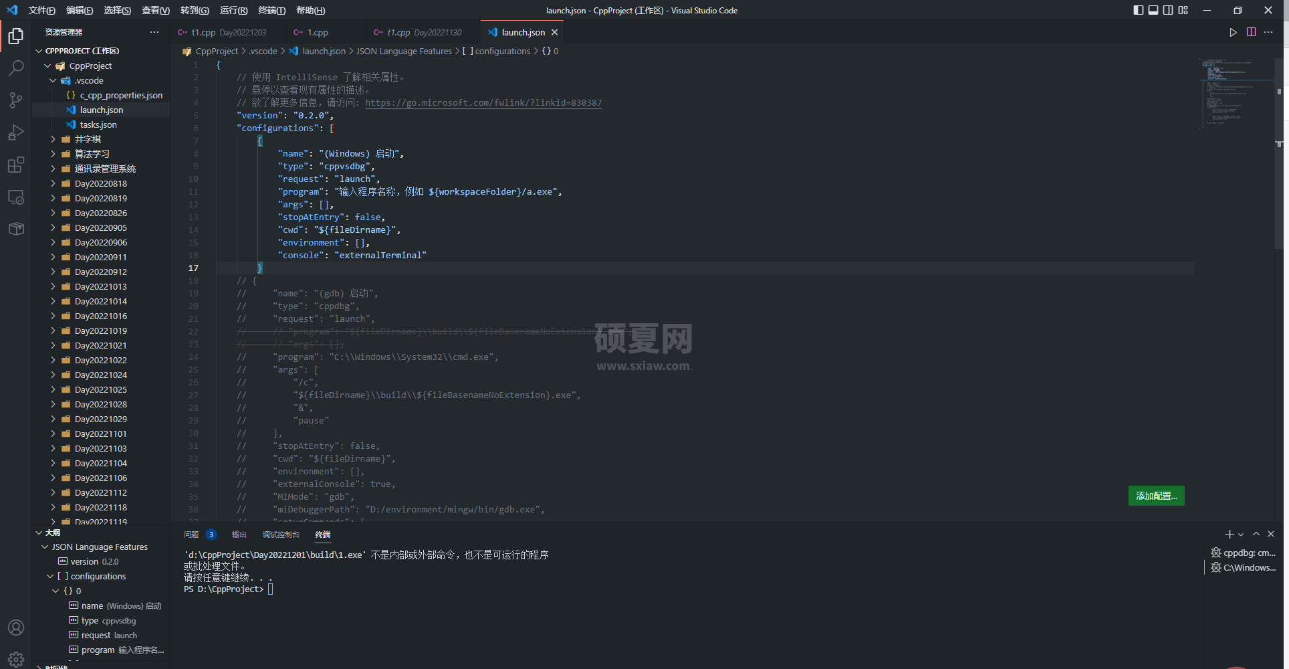Collapse the .vscode folder
Screen dimensions: 1289x669
tap(53, 80)
